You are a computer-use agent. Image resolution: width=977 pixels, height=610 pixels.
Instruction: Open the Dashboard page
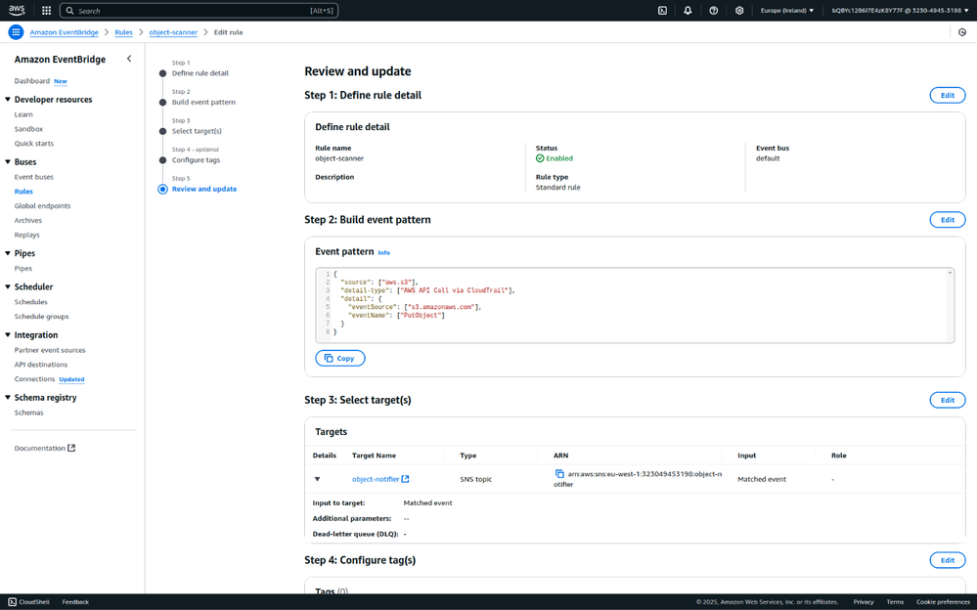[x=31, y=81]
